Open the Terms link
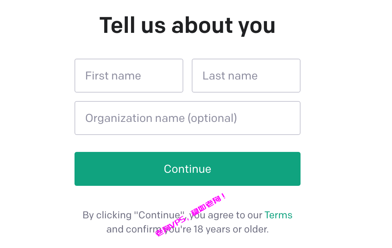The height and width of the screenshot is (248, 392). pyautogui.click(x=278, y=215)
